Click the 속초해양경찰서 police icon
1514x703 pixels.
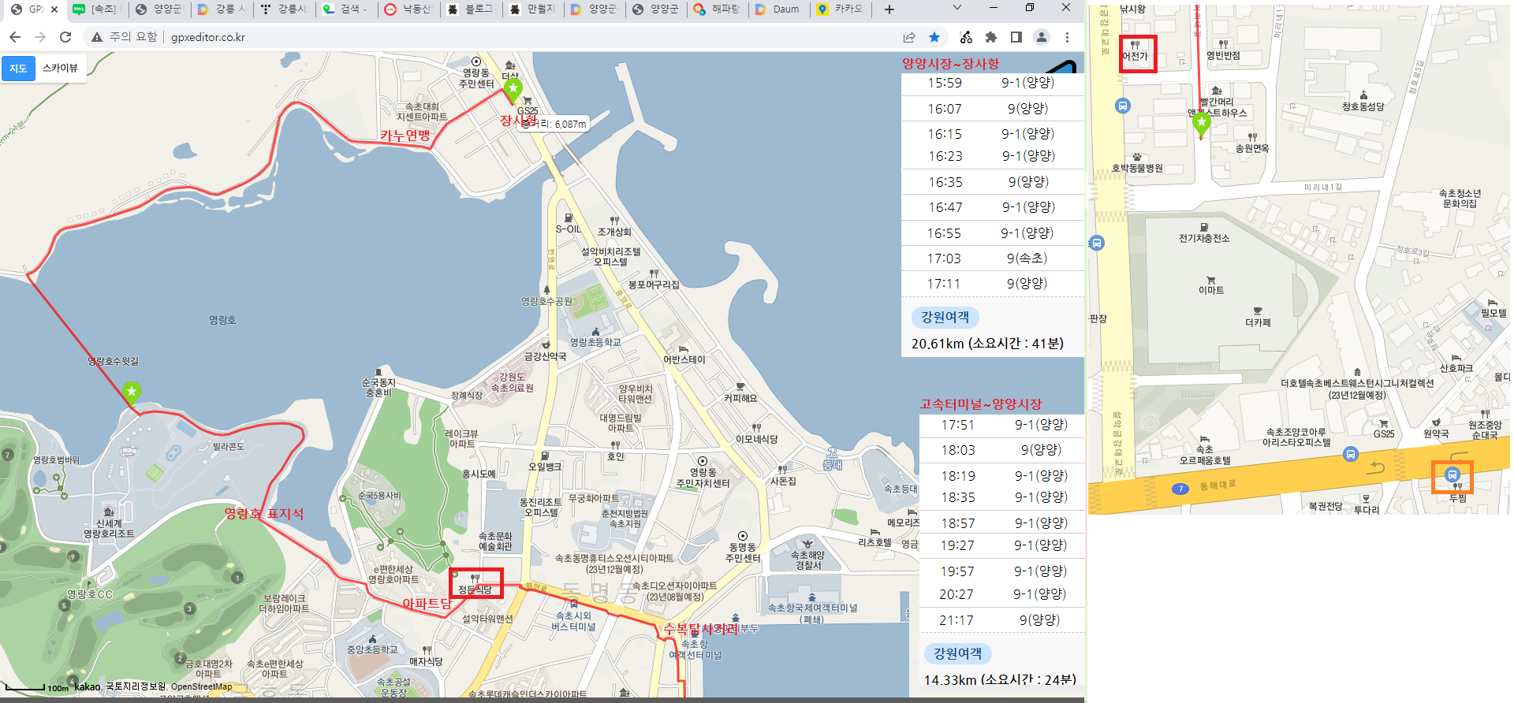(x=807, y=544)
